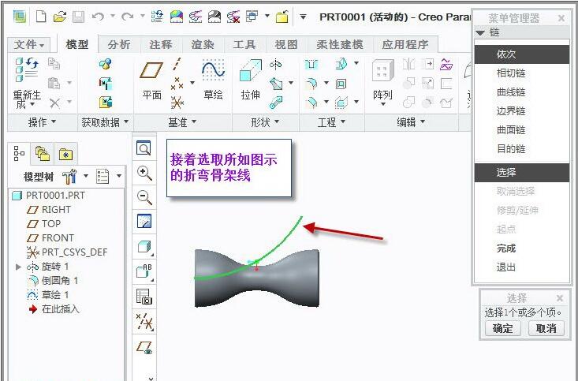
Task: Select 依次 chain option
Action: tap(521, 54)
